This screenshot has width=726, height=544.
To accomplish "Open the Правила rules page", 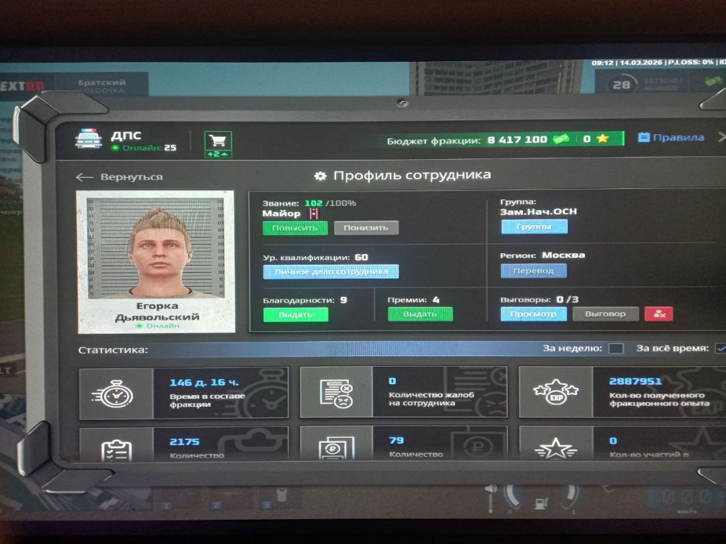I will (671, 138).
